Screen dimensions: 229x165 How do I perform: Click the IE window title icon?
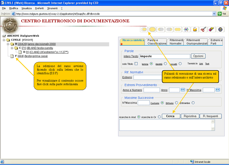tap(2, 3)
